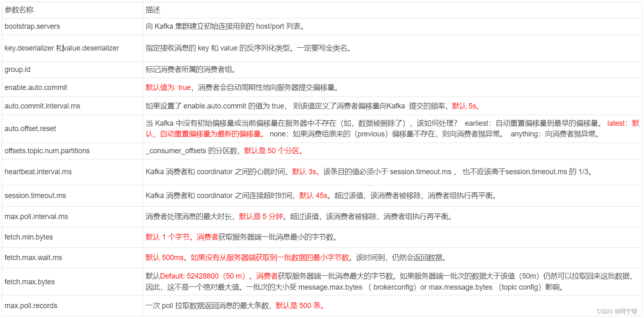This screenshot has height=318, width=644.
Task: Click the red text 默认是 5 分钟
Action: [x=261, y=217]
